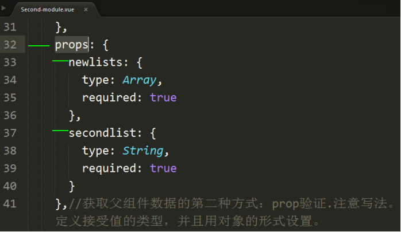401x232 pixels.
Task: Click the sidebar toggle arrow icon
Action: tap(3, 8)
